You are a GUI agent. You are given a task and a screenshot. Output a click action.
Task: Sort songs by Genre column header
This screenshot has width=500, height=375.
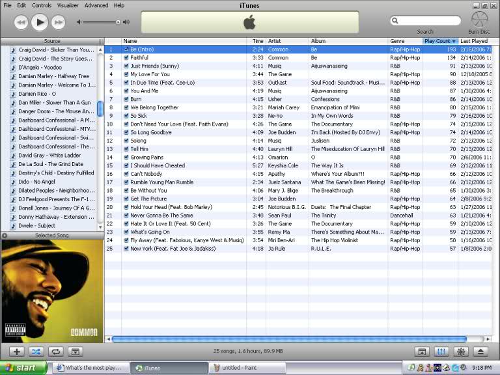[x=406, y=41]
